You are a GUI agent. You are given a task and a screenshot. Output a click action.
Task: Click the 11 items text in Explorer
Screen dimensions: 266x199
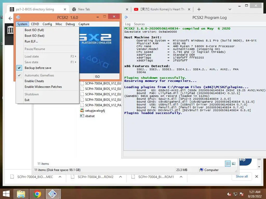(x=43, y=164)
